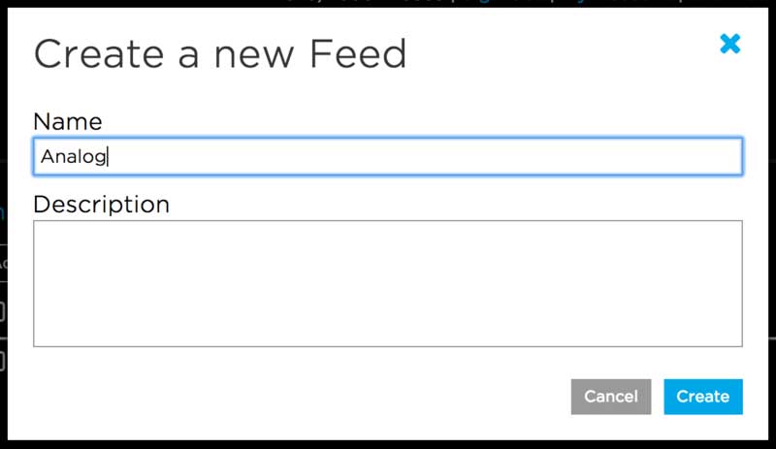
Task: Click Create to add the Analog feed
Action: pyautogui.click(x=703, y=396)
